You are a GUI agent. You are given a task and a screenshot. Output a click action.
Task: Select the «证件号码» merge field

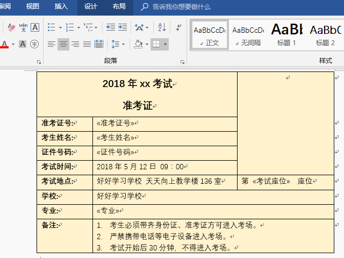(116, 152)
